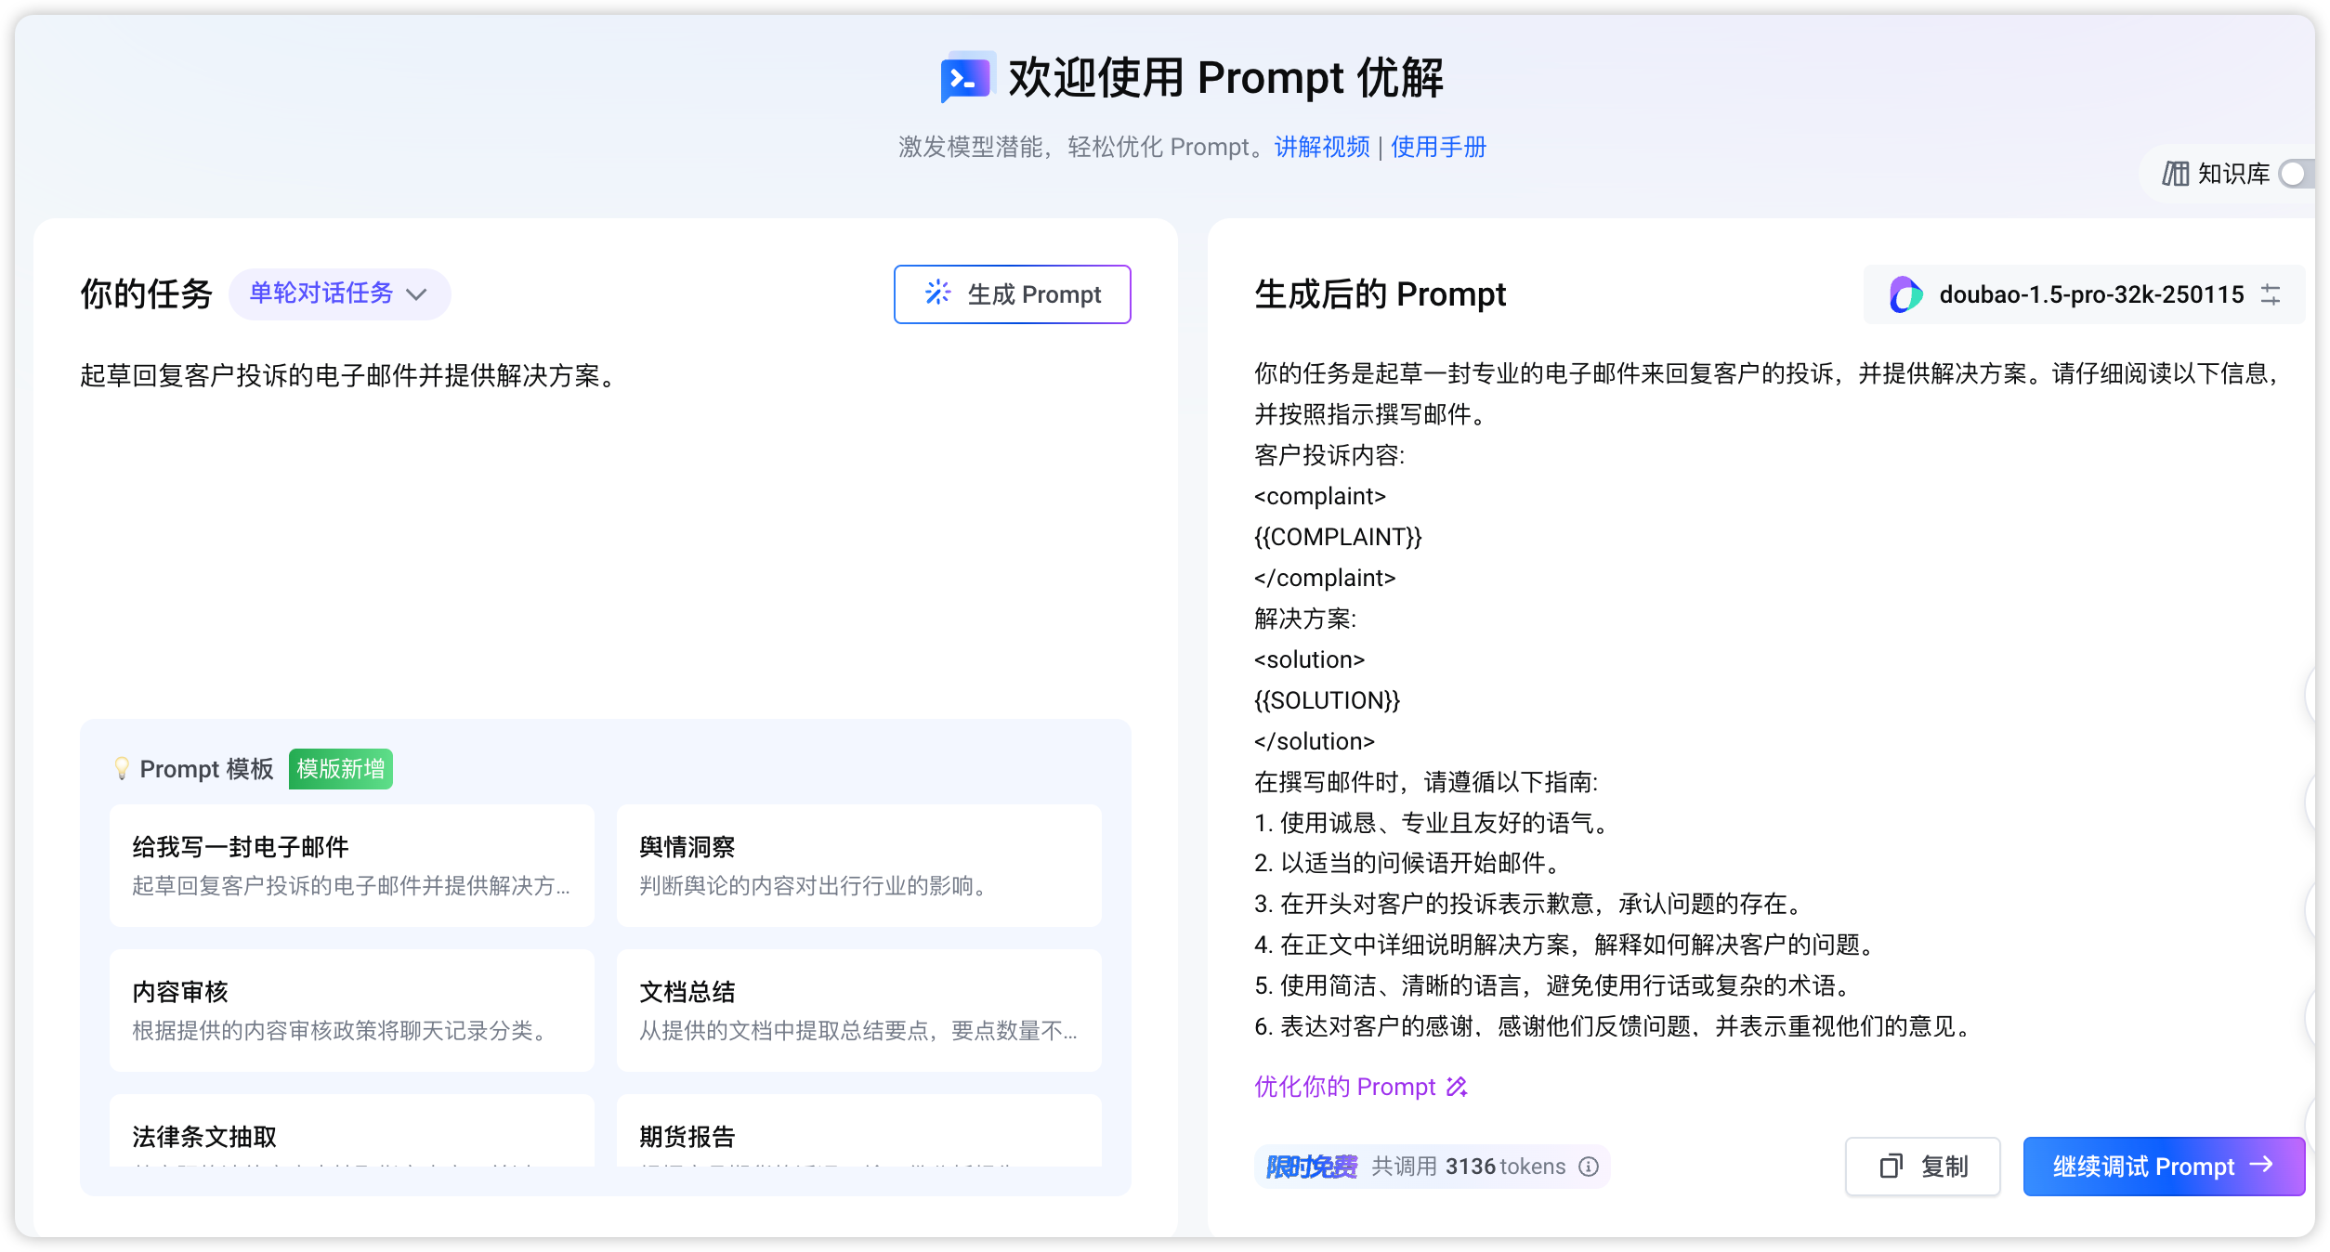Click the lightbulb icon beside Prompt 模板

pyautogui.click(x=121, y=768)
